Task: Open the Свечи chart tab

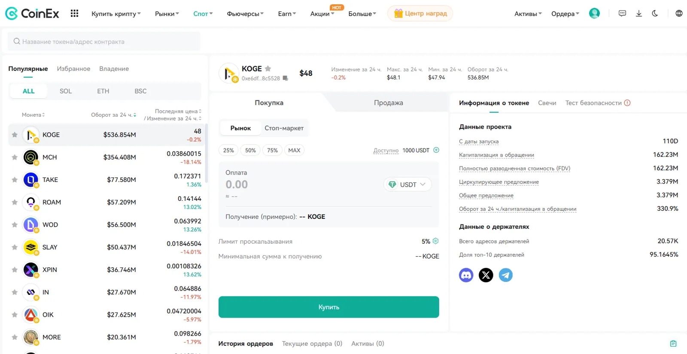Action: coord(547,103)
